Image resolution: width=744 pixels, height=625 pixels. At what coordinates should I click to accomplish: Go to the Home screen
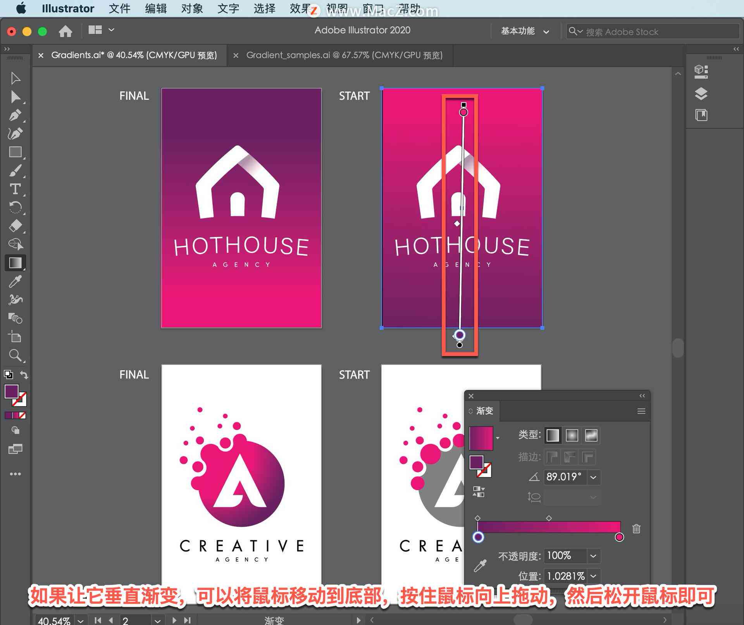pos(65,31)
